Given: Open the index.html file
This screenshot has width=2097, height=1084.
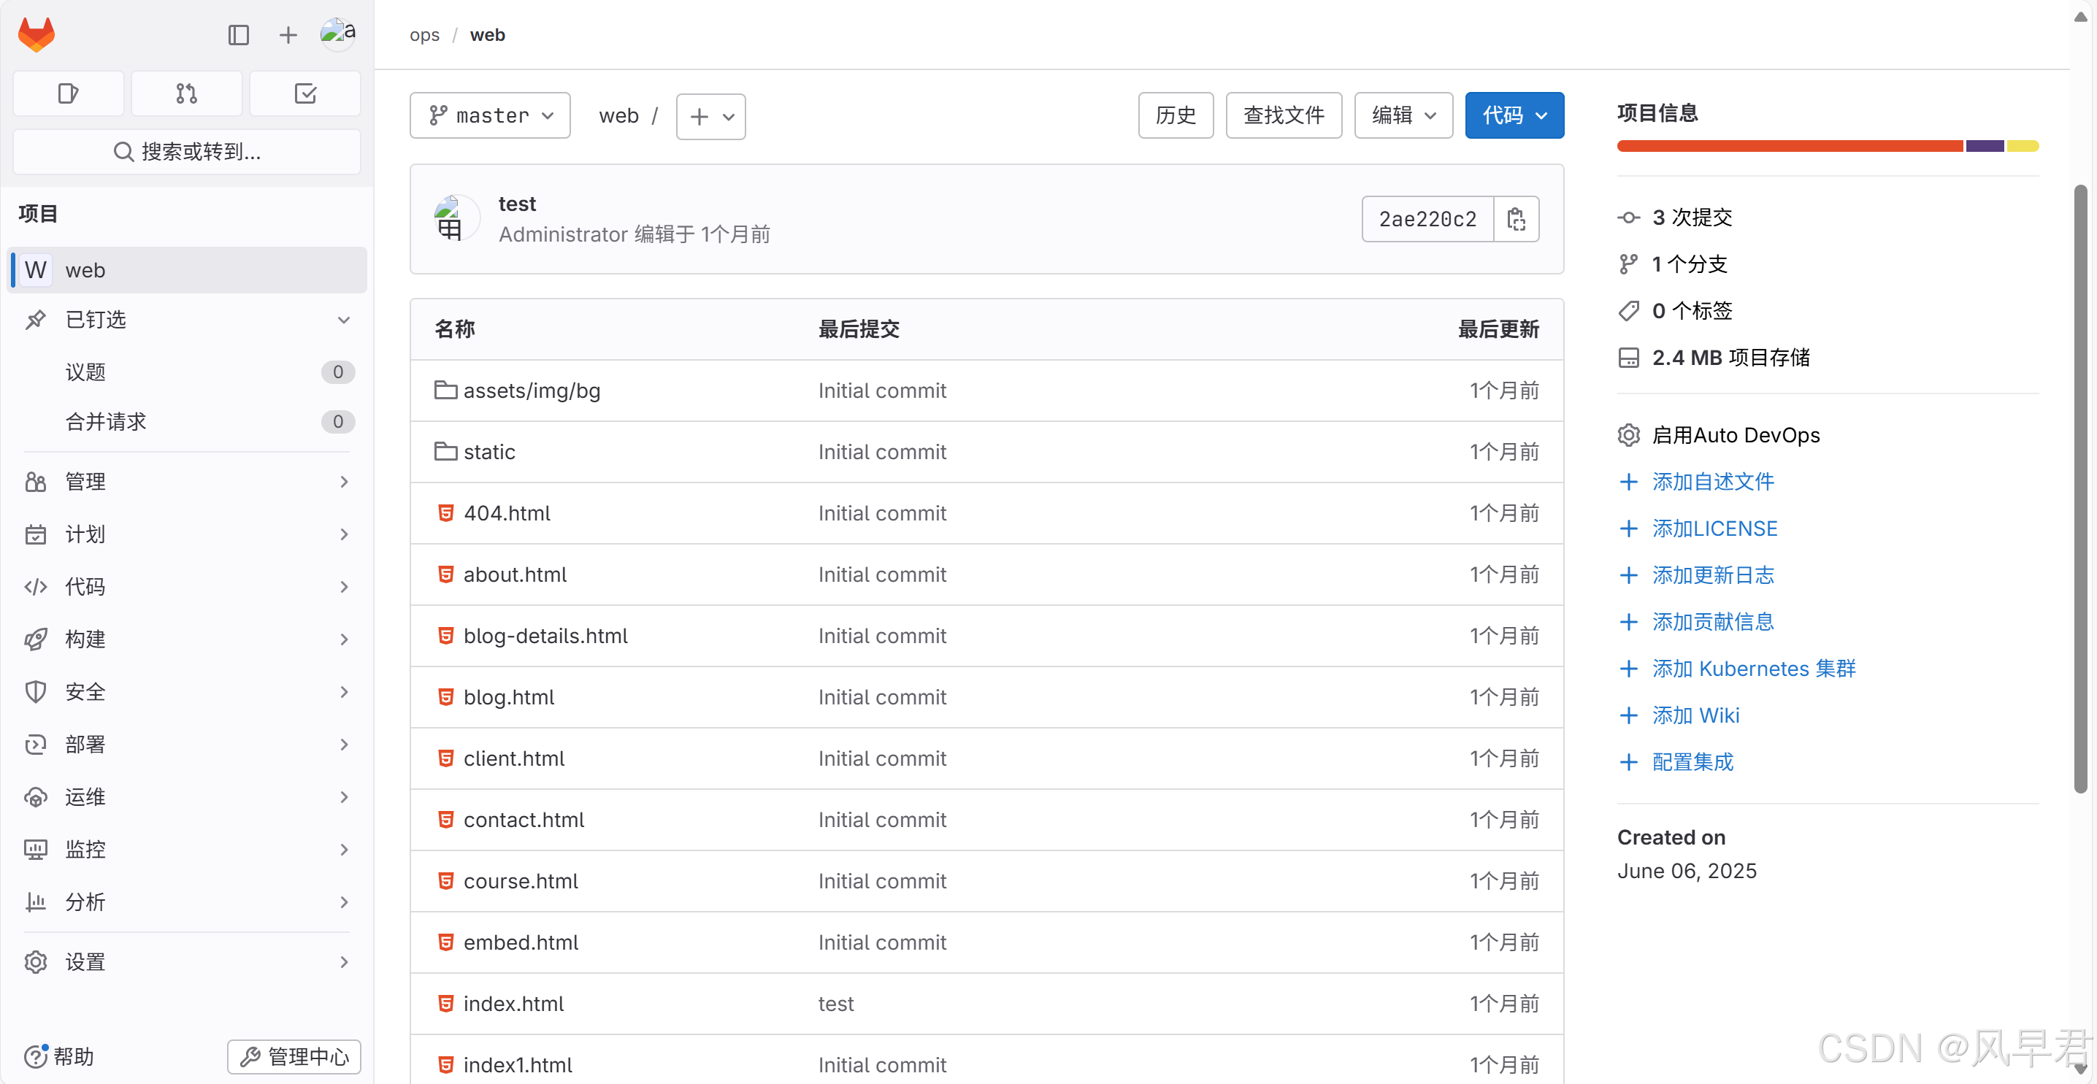Looking at the screenshot, I should pyautogui.click(x=513, y=1004).
